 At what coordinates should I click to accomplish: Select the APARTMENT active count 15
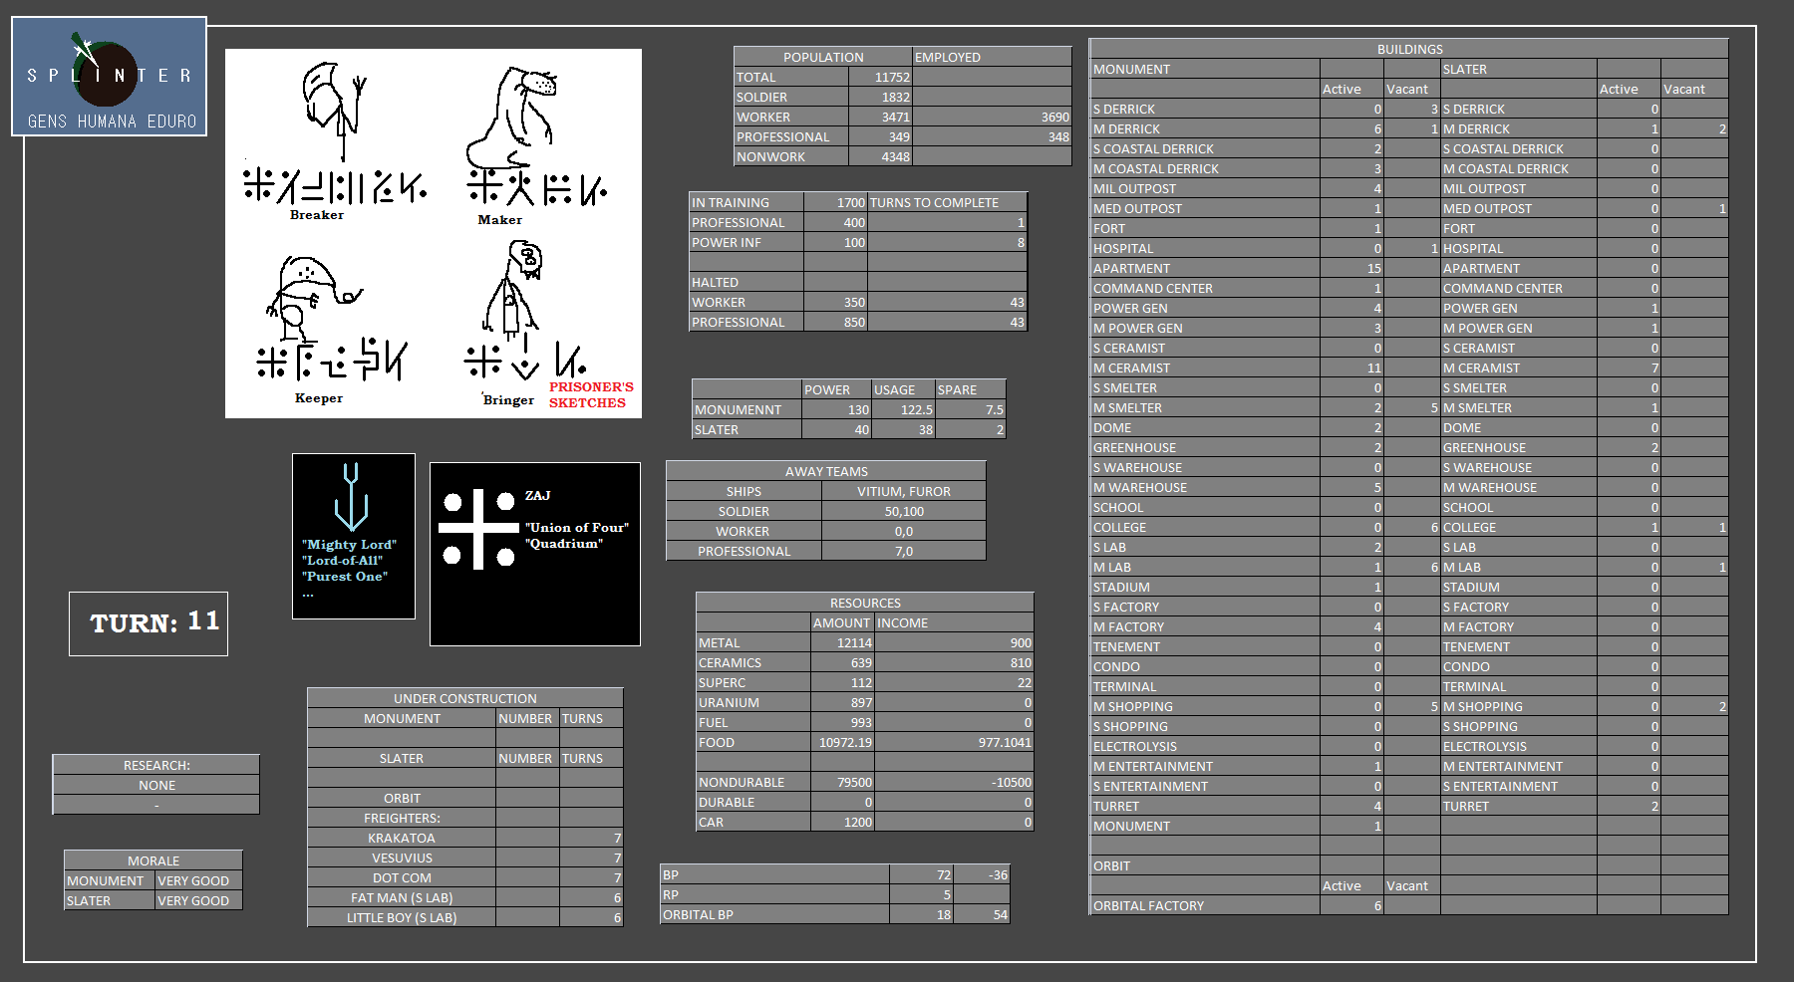point(1351,269)
